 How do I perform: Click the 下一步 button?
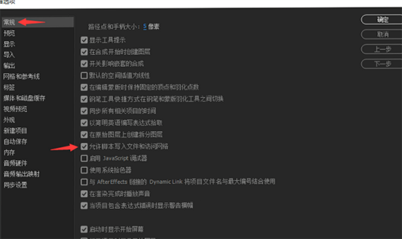382,64
